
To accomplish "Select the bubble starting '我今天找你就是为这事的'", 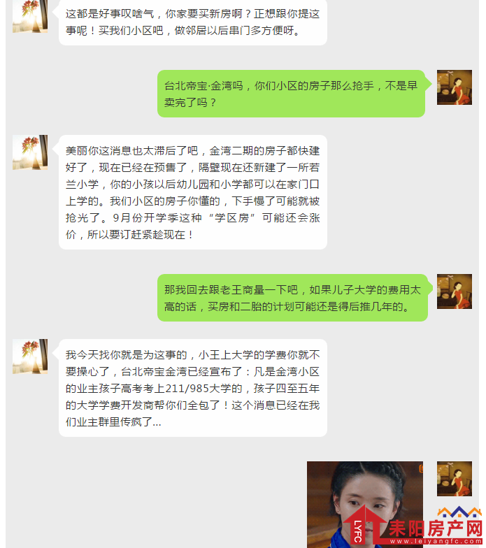I will click(193, 388).
